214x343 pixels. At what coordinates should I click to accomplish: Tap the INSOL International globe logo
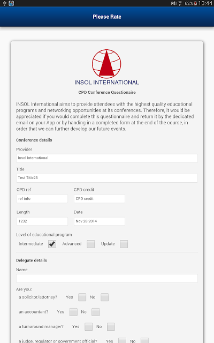click(x=106, y=64)
